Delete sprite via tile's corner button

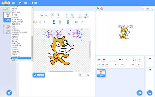pos(104,71)
